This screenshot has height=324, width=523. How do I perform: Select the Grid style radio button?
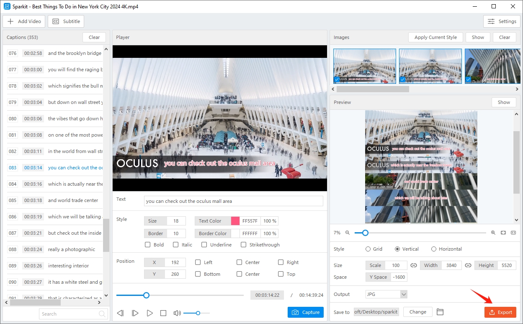368,249
